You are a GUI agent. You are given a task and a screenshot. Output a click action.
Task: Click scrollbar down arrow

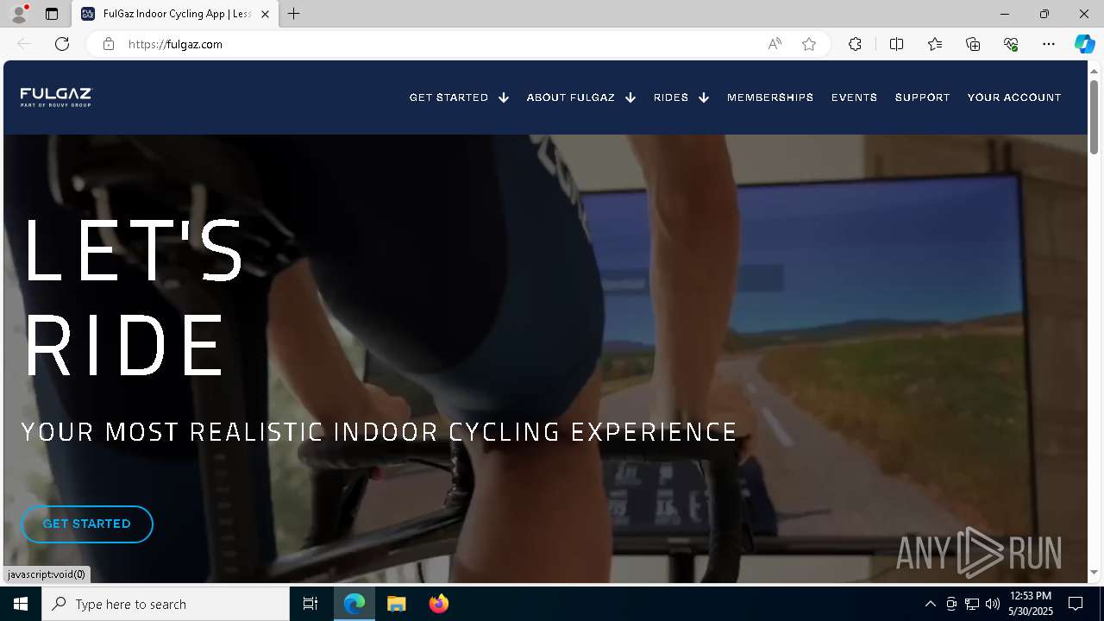1095,573
